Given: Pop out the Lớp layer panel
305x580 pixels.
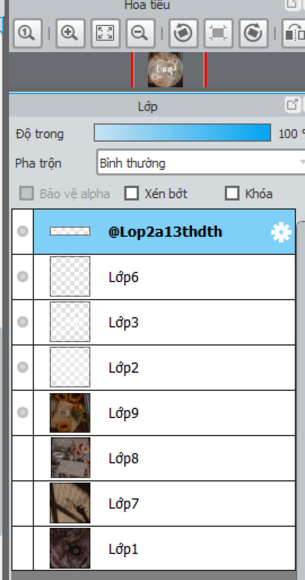Looking at the screenshot, I should click(x=292, y=105).
